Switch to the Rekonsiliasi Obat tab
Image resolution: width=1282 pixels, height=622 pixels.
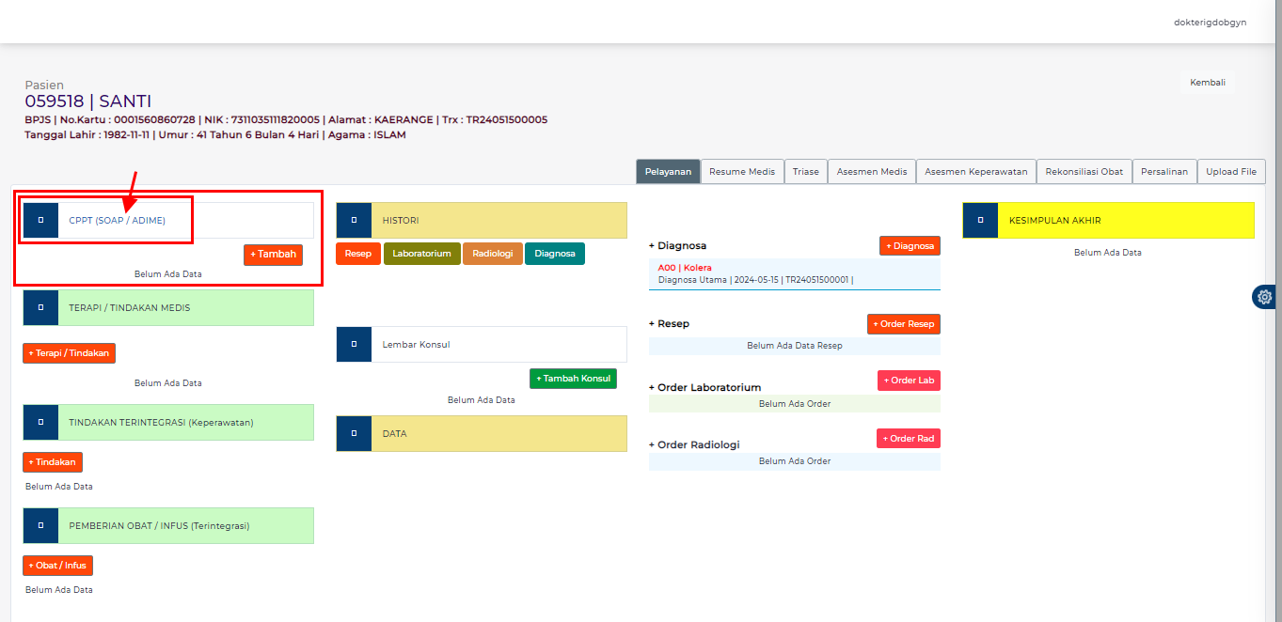coord(1084,171)
